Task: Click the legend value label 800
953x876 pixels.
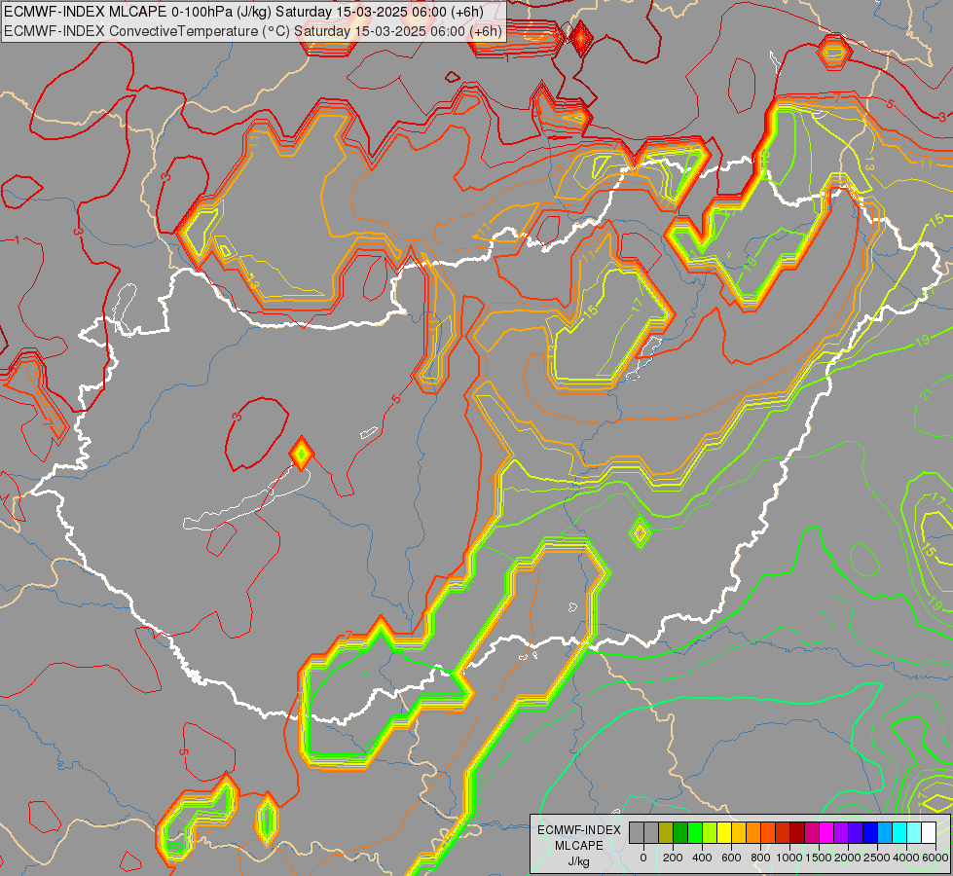Action: point(760,858)
